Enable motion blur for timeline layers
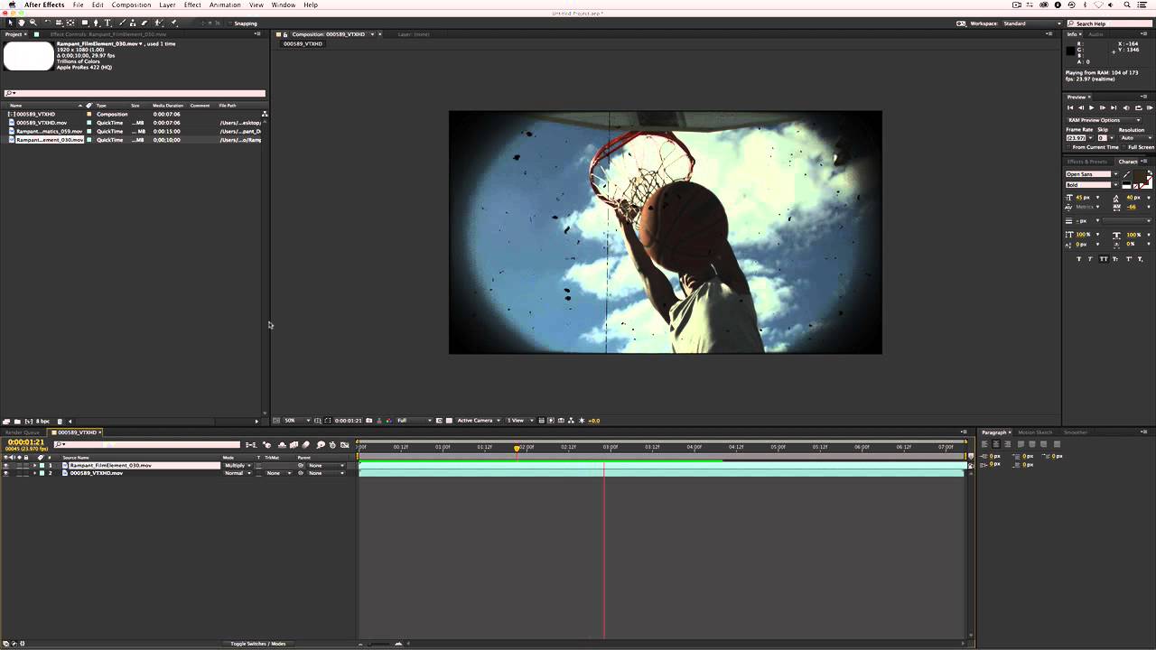 coord(306,444)
